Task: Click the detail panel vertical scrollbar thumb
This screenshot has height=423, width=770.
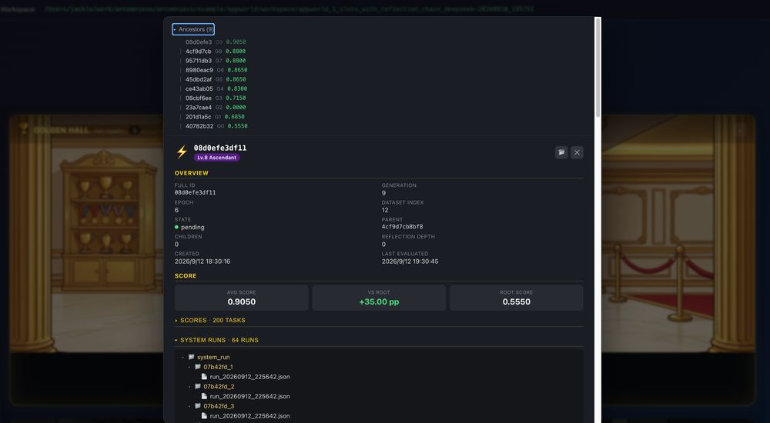Action: (598, 67)
